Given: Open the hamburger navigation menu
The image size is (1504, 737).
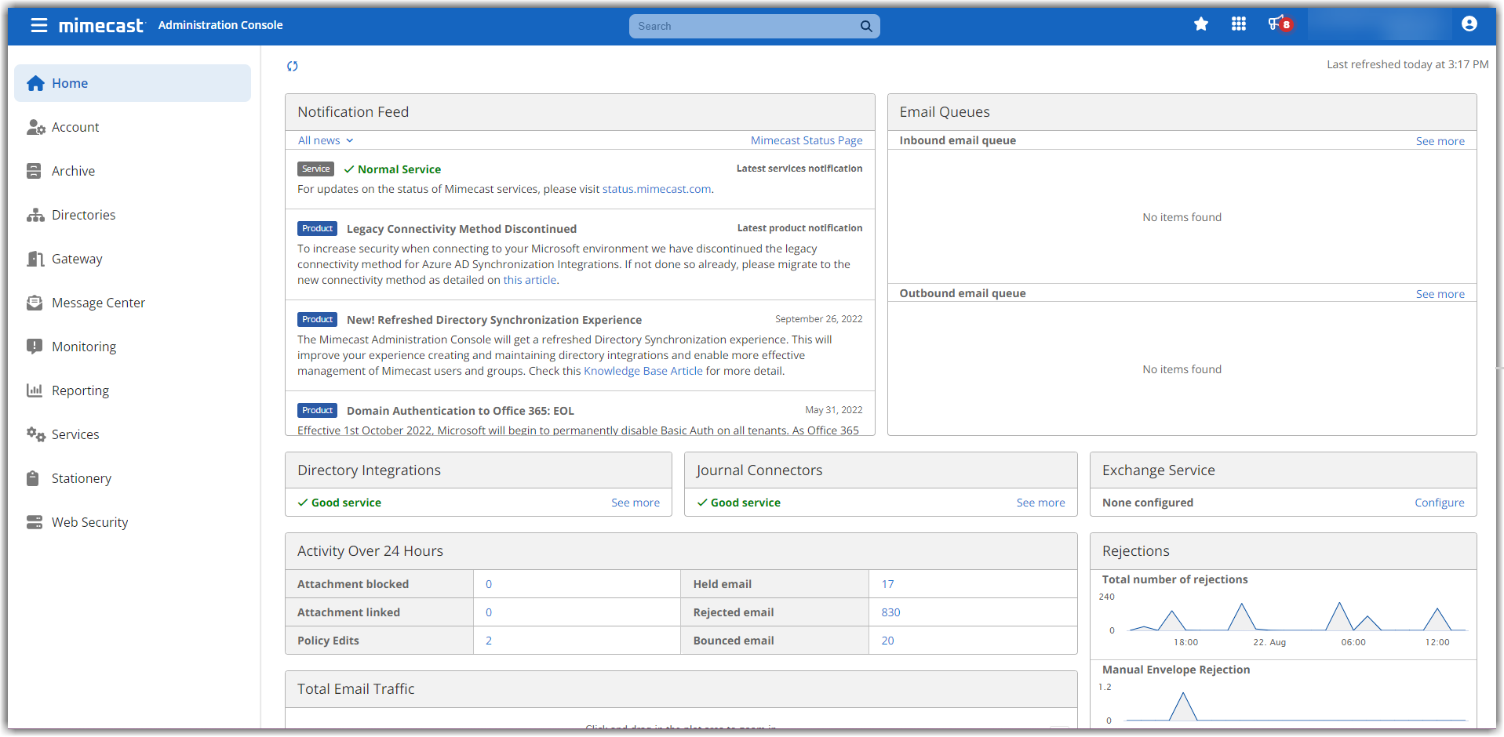Looking at the screenshot, I should pos(39,26).
